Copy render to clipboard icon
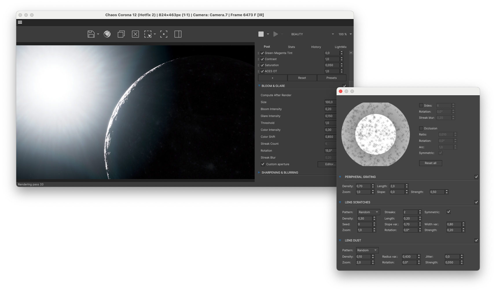 [121, 34]
